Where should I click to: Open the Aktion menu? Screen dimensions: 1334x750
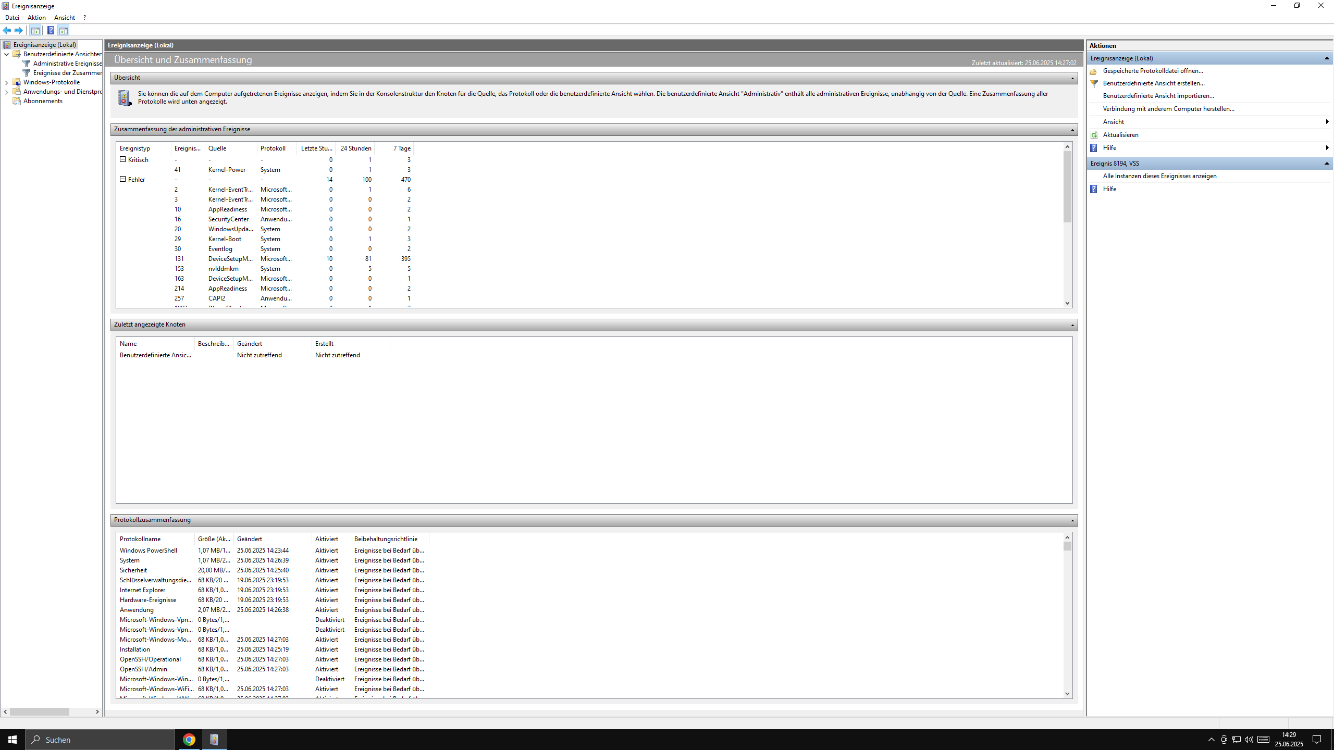(36, 18)
